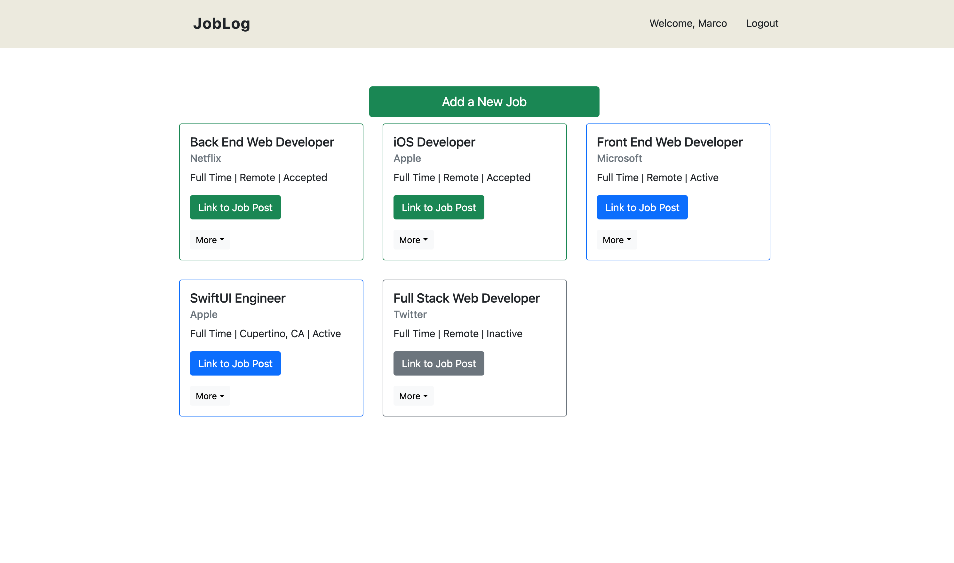Image resolution: width=954 pixels, height=563 pixels.
Task: Click the JobLog brand in the header
Action: pos(221,23)
